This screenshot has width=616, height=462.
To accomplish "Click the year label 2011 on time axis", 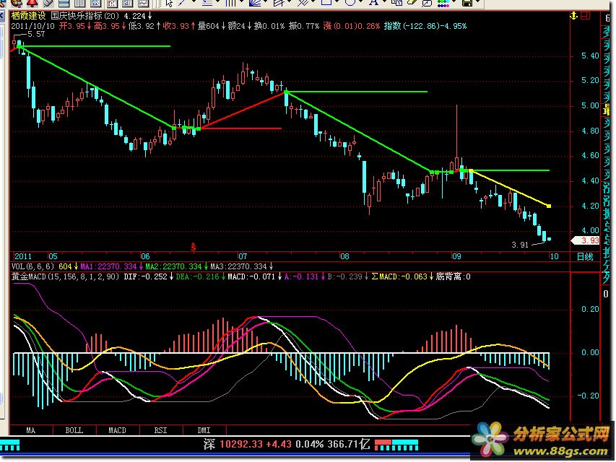I will pyautogui.click(x=23, y=257).
